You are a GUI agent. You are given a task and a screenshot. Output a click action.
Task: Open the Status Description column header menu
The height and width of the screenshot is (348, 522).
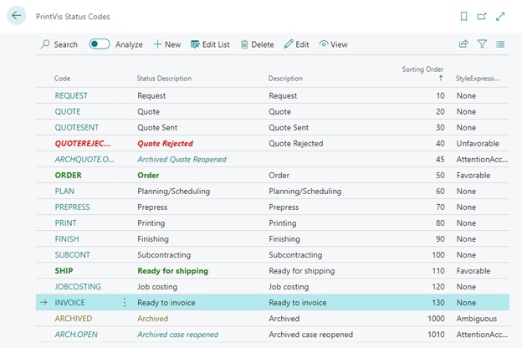pos(164,79)
